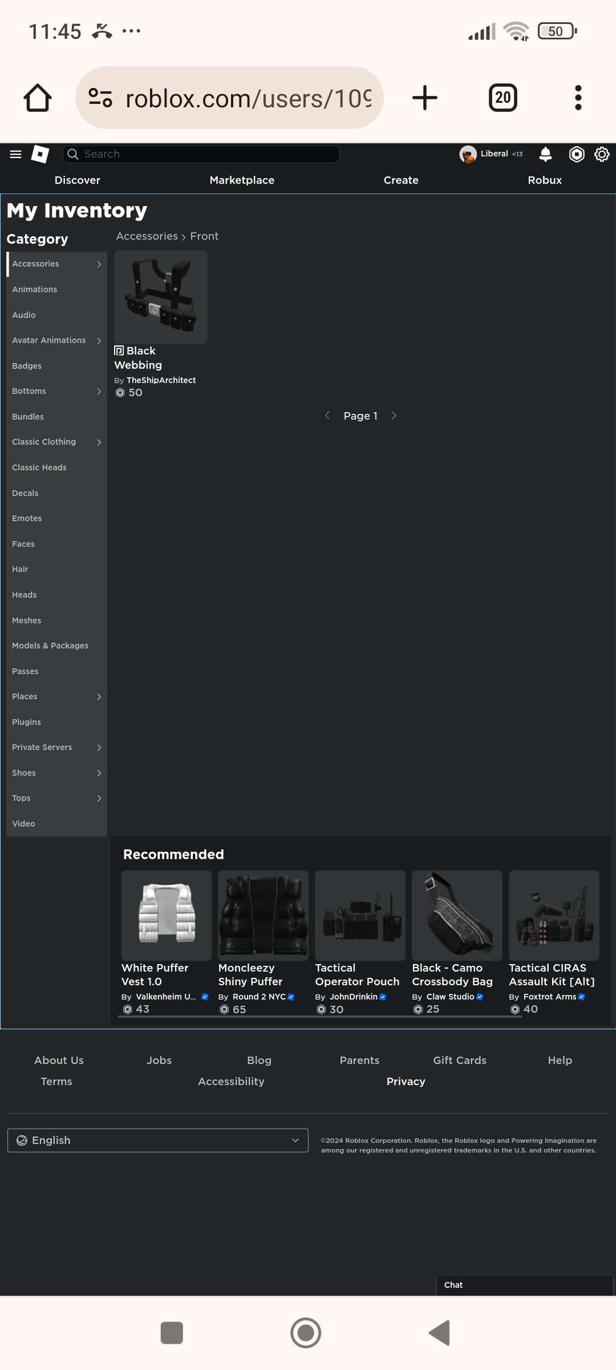The image size is (616, 1370).
Task: Select the Audio category
Action: tap(56, 316)
